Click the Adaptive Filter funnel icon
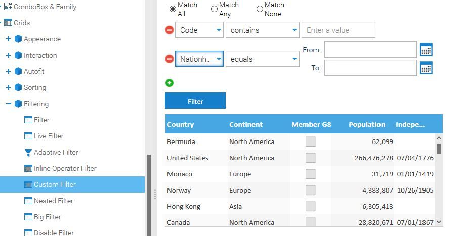The width and height of the screenshot is (465, 236). [x=28, y=152]
